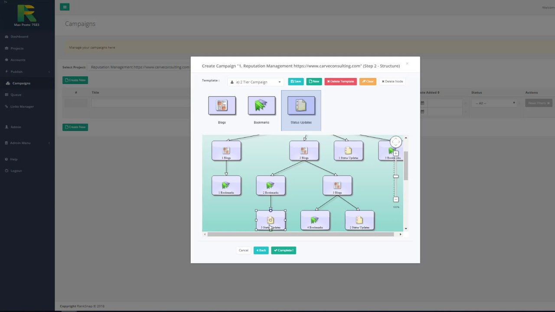Open Help in the sidebar
555x312 pixels.
(14, 159)
